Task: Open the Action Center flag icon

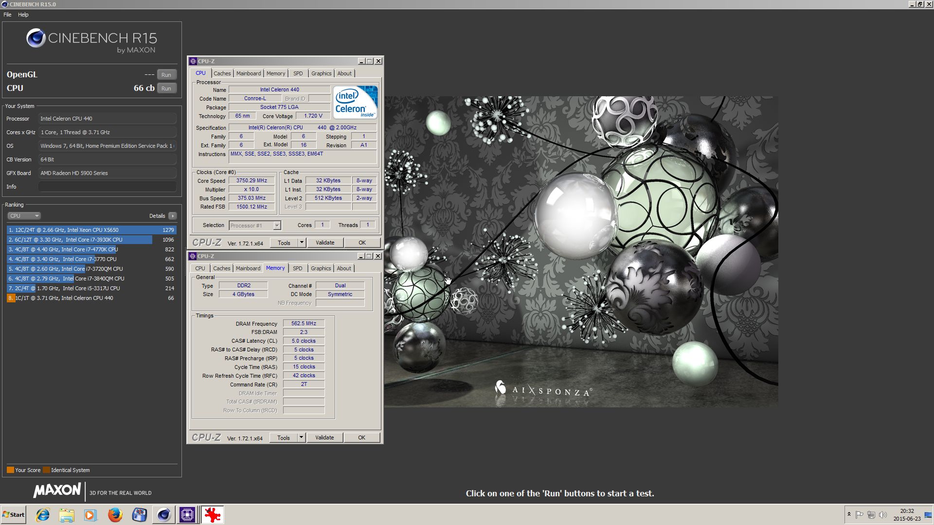Action: 860,515
